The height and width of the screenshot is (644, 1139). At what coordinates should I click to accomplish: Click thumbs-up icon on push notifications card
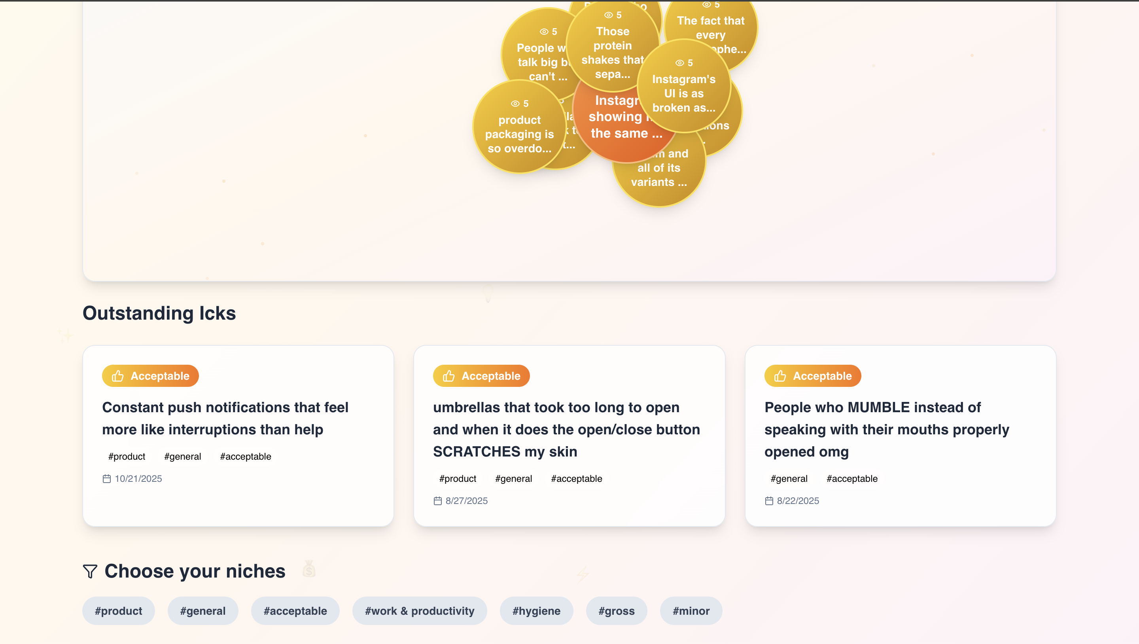pos(117,376)
